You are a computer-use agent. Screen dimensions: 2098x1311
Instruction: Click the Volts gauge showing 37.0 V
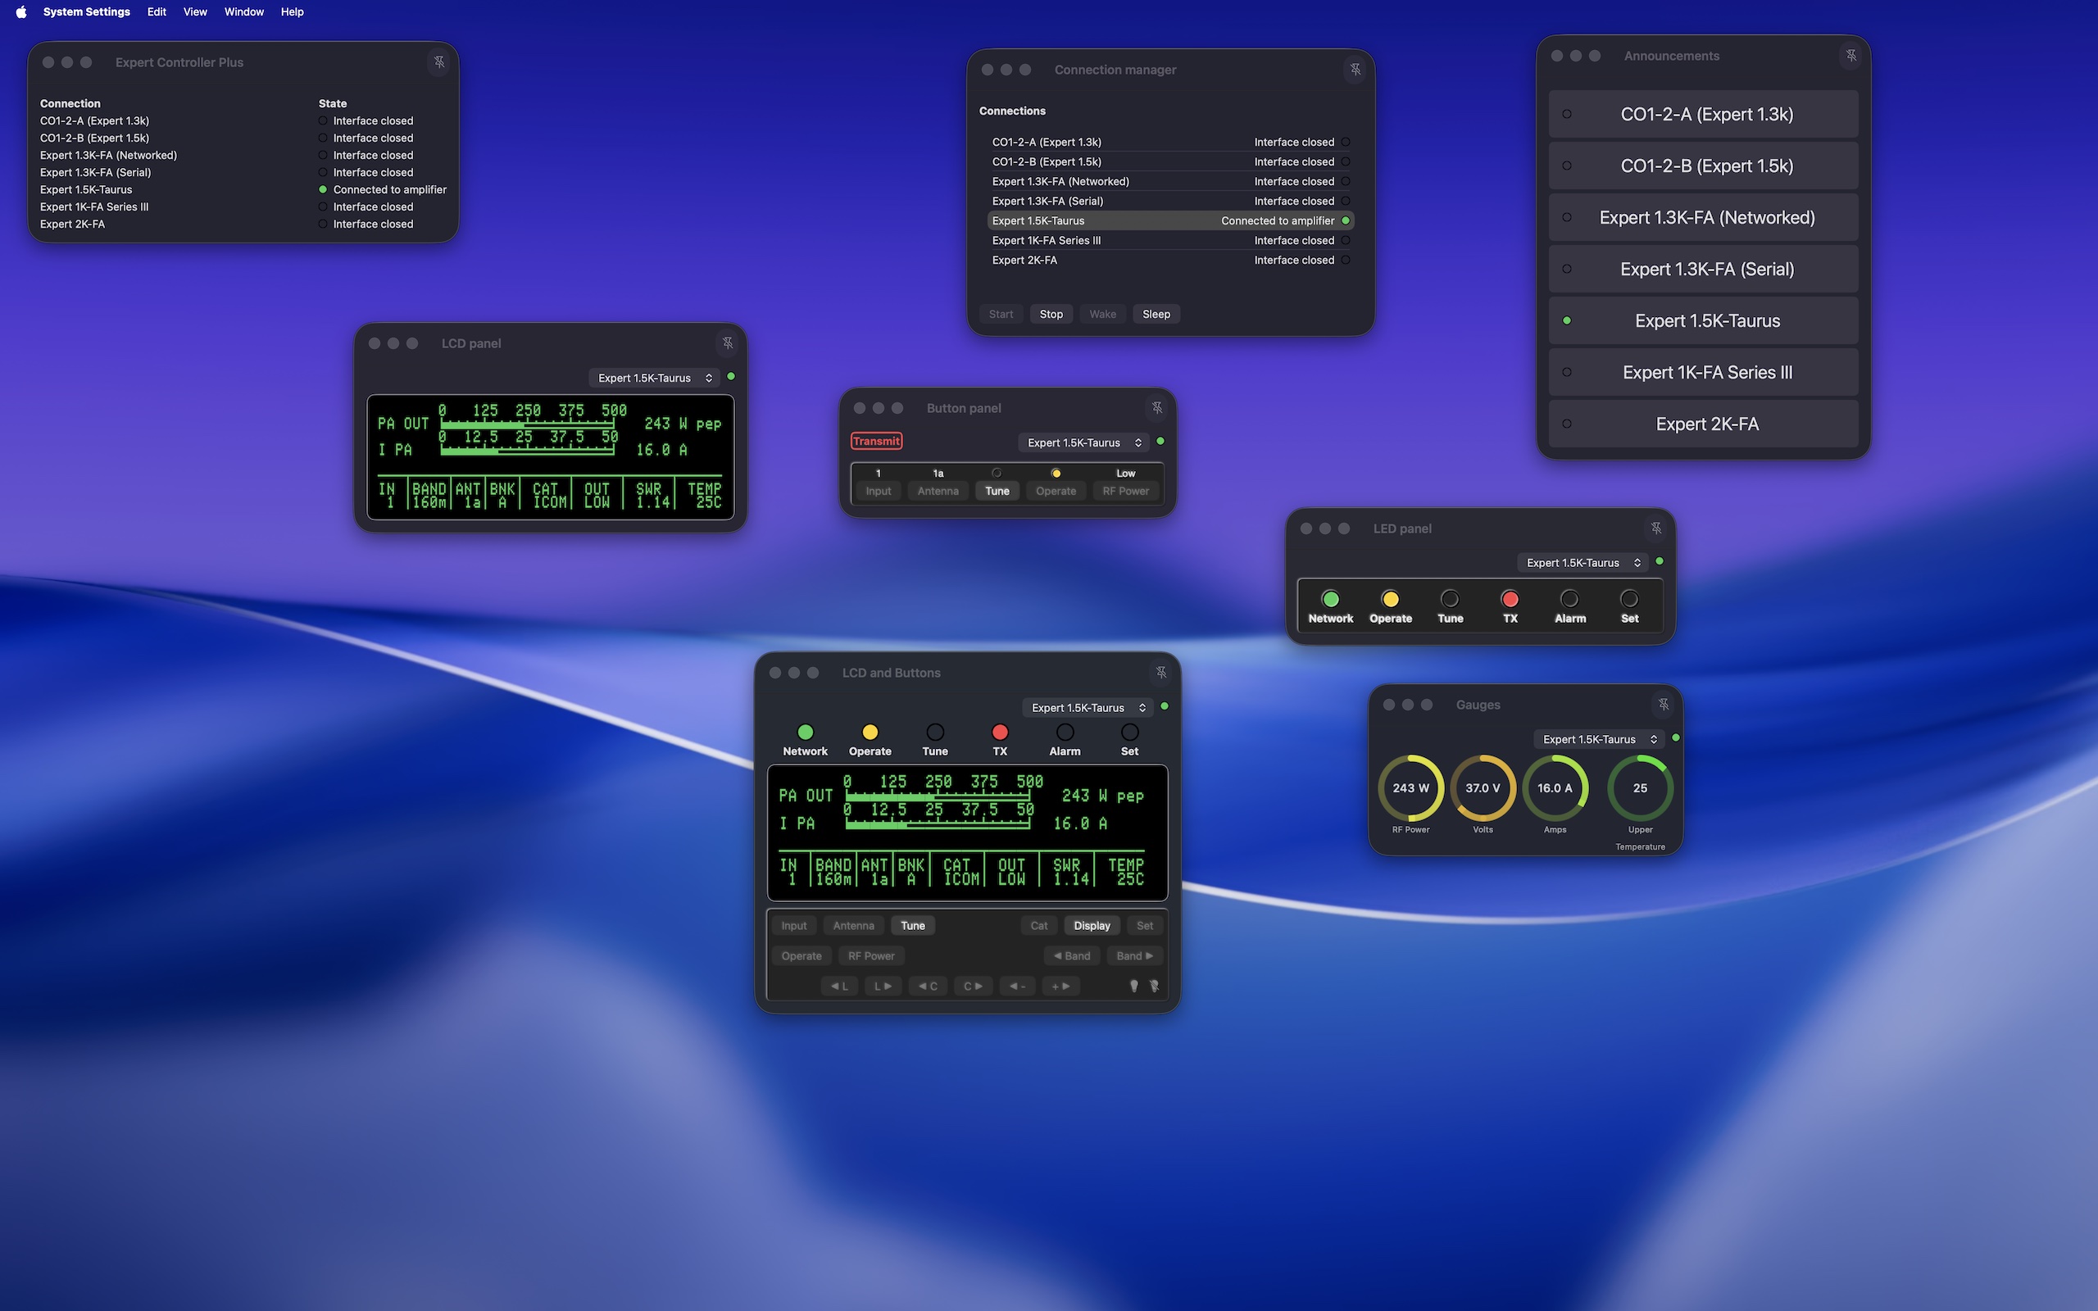[1483, 788]
